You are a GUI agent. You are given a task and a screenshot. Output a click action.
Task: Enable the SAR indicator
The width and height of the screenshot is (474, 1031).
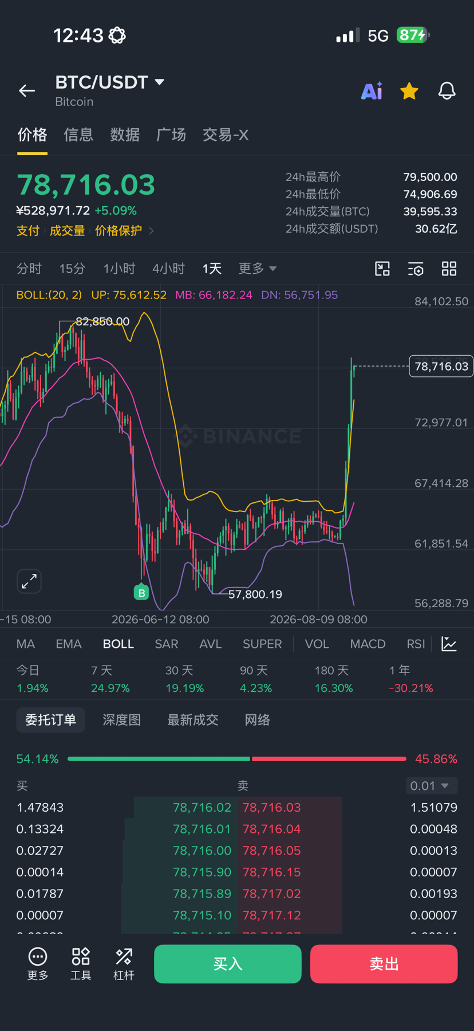tap(167, 644)
